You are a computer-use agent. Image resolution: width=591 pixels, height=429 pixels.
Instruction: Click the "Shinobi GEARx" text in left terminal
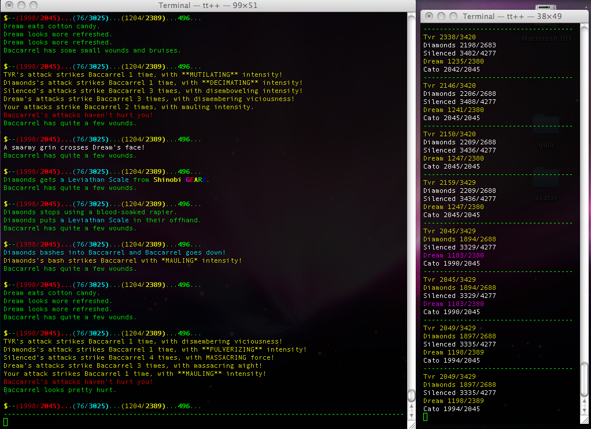pos(180,180)
